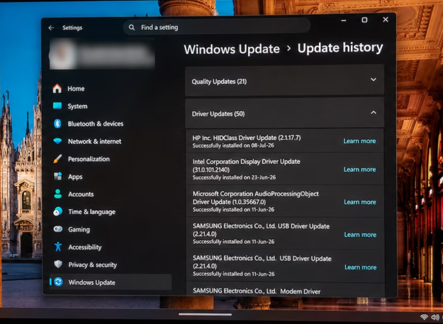
Task: Click the Personalization paintbrush icon
Action: [x=58, y=159]
